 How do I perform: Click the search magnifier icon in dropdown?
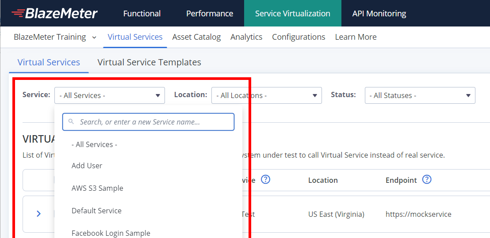point(71,121)
